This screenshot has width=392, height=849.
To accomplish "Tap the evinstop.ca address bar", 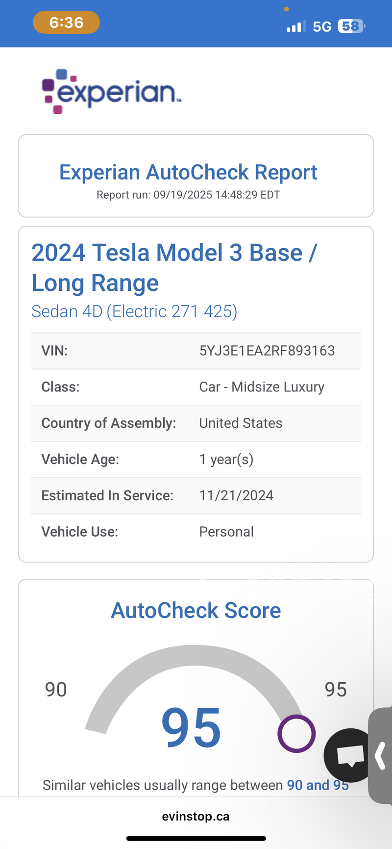I will 196,816.
